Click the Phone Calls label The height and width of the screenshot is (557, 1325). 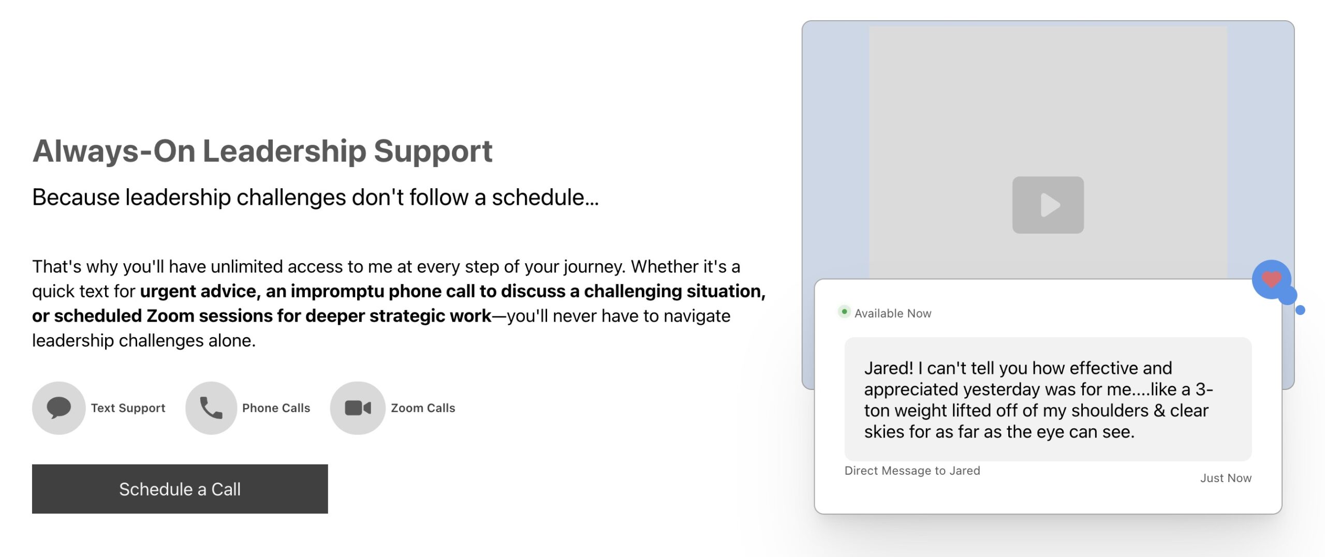click(276, 408)
